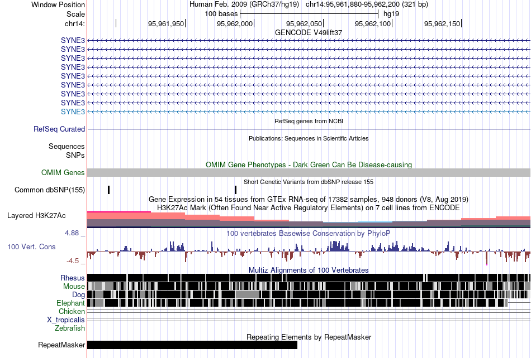Click the OMIM Gene Phenotypes green title
531x358 pixels.
coord(309,165)
